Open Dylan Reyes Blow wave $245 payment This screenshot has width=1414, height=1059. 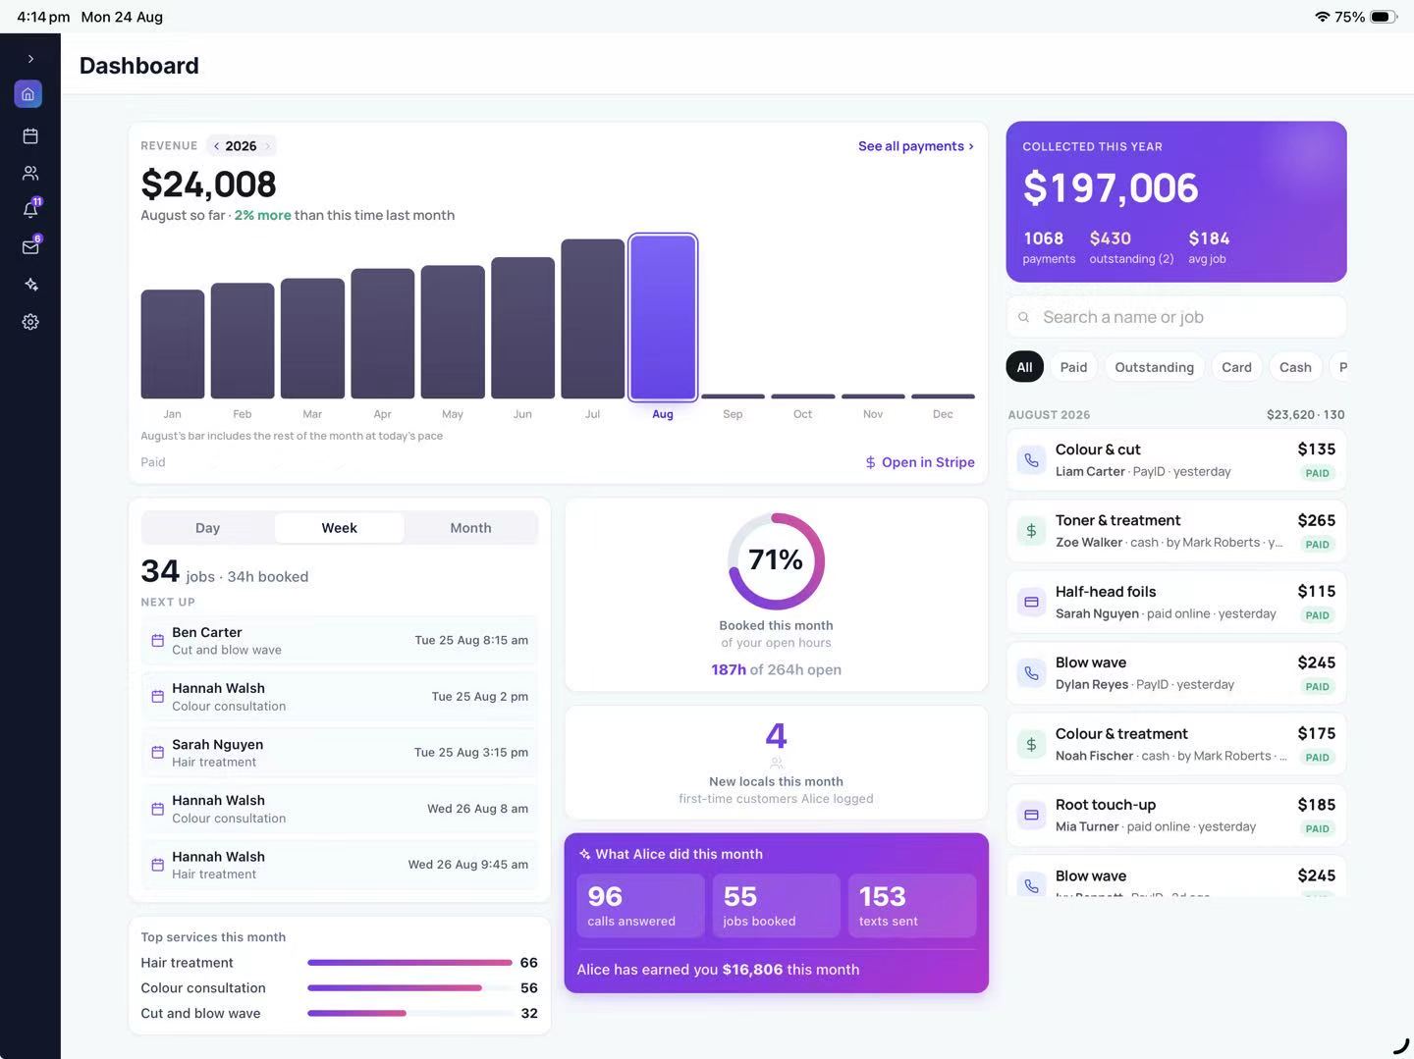point(1176,673)
